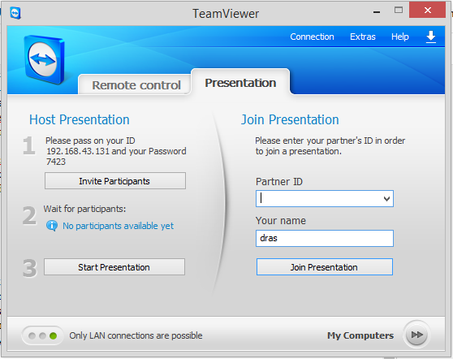Screen dimensions: 453x359
Task: Expand the Partner ID dropdown arrow
Action: click(x=386, y=198)
